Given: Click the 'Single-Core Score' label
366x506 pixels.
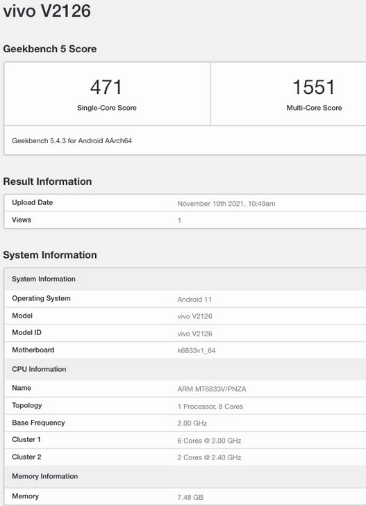Looking at the screenshot, I should point(107,108).
